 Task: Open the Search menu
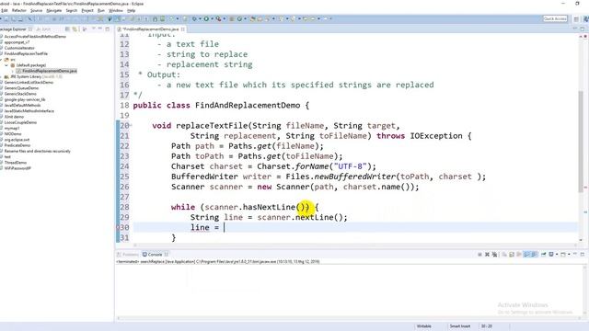pyautogui.click(x=72, y=10)
